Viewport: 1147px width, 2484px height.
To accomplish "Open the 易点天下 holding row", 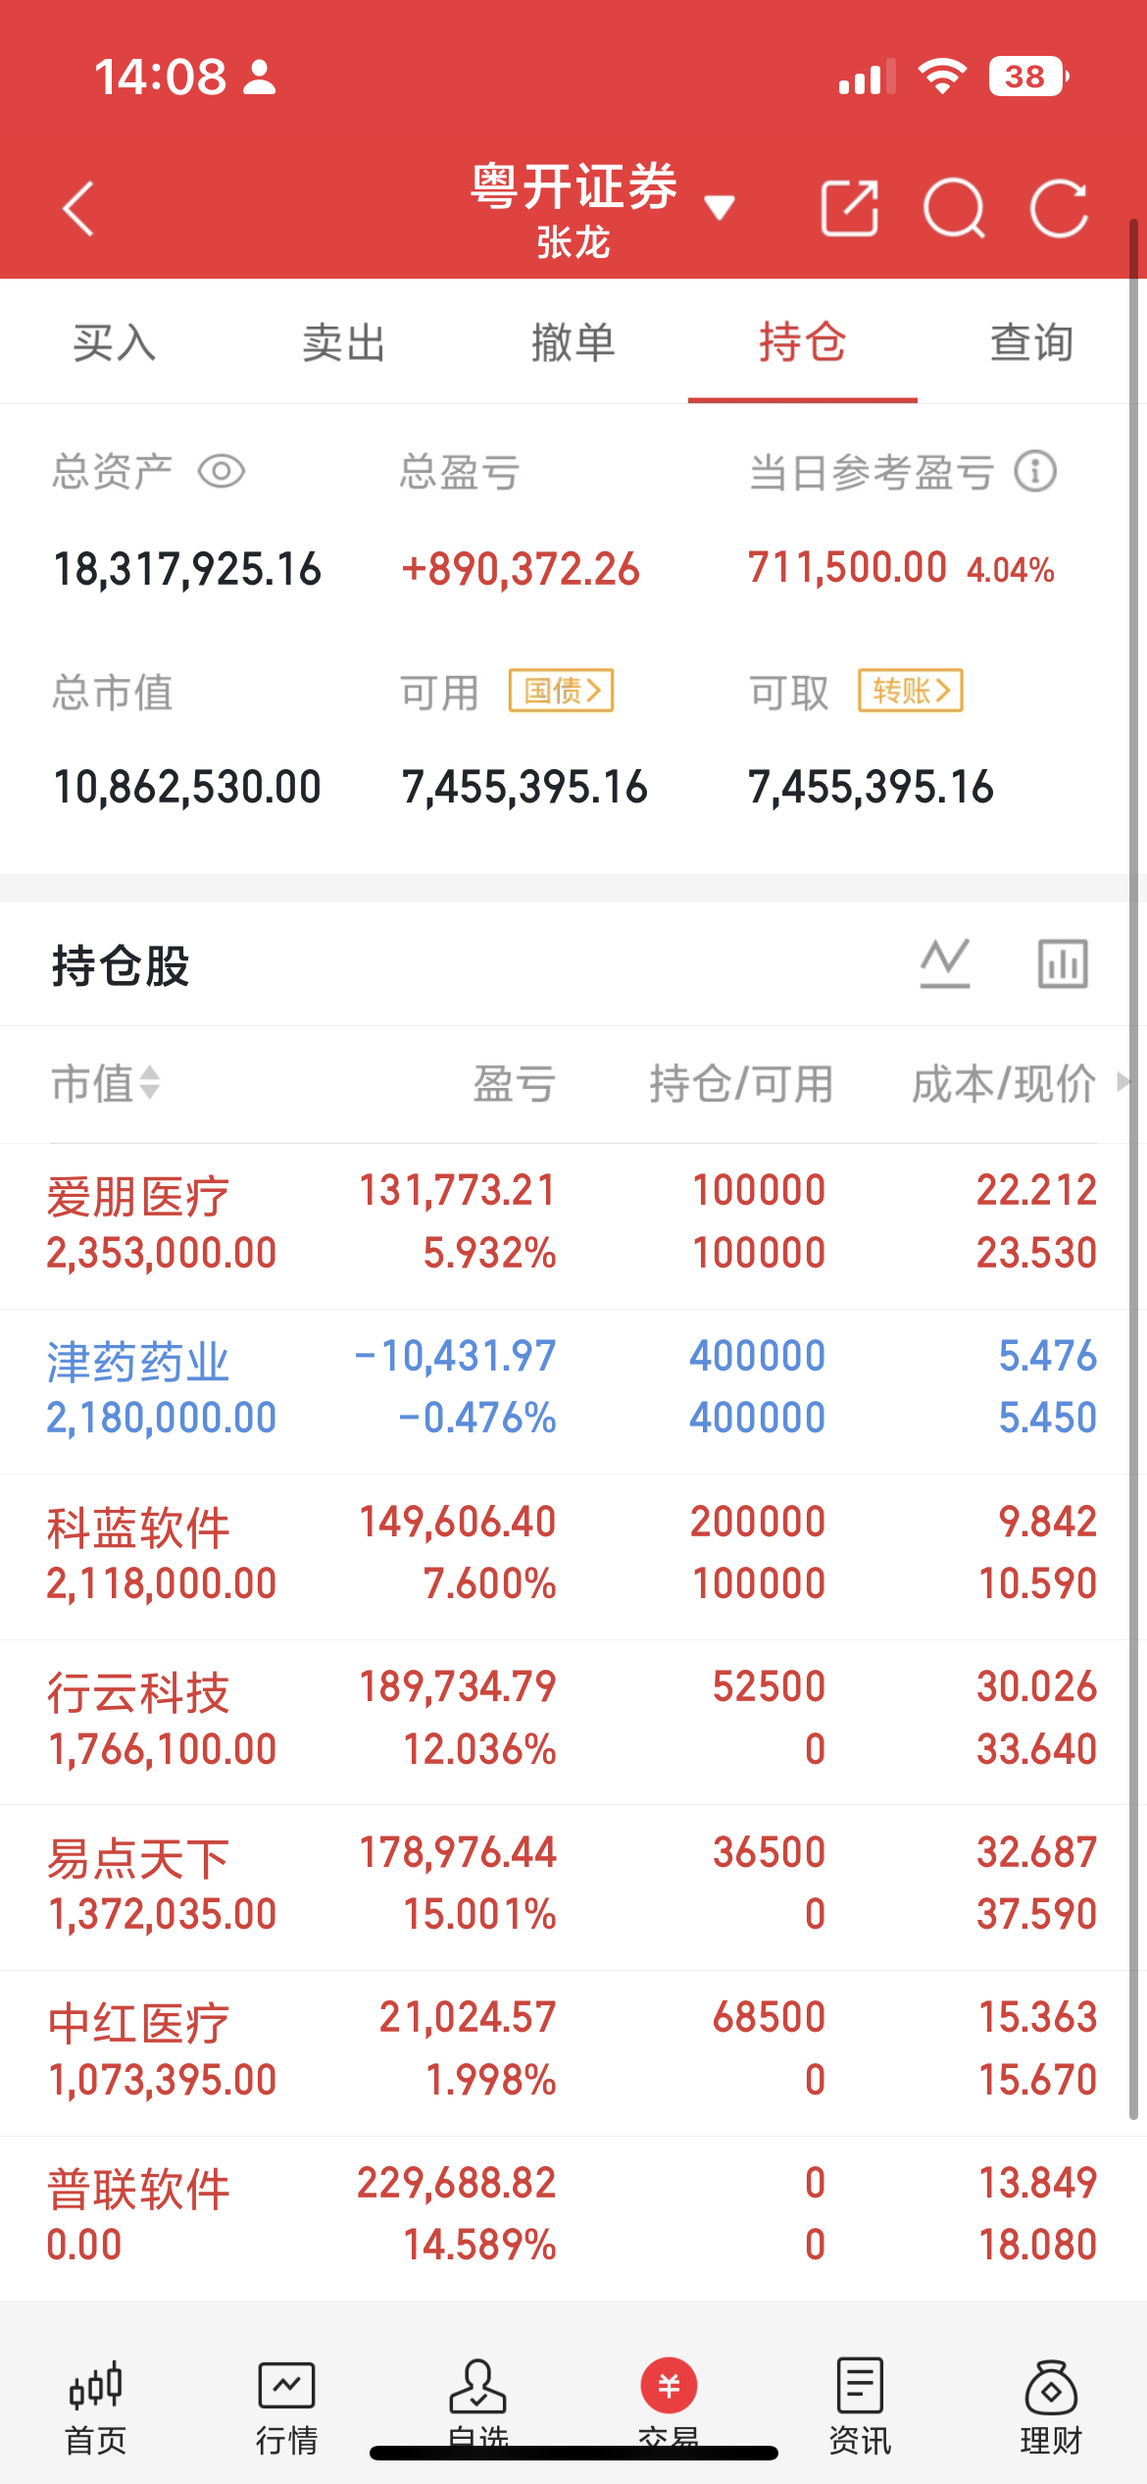I will (x=573, y=1888).
